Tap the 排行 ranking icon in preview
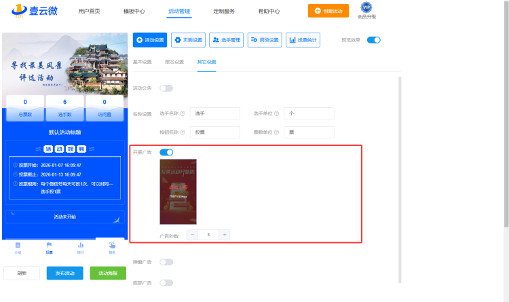The height and width of the screenshot is (302, 509). click(80, 247)
